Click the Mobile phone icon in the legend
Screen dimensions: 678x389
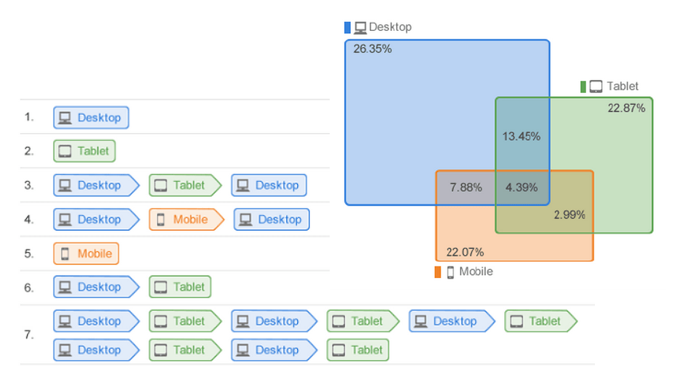tap(451, 272)
